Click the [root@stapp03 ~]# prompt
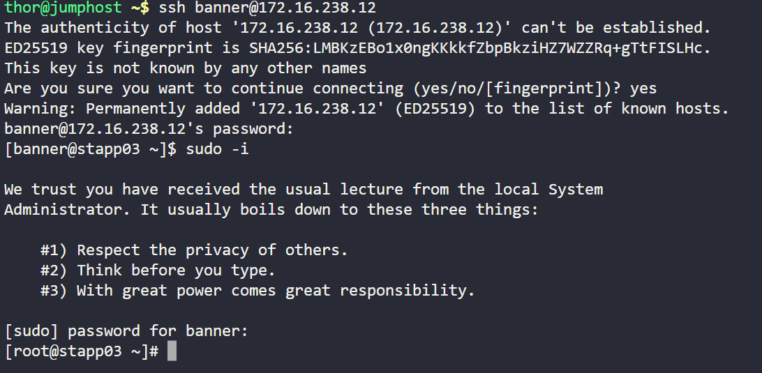The width and height of the screenshot is (762, 373). [81, 351]
